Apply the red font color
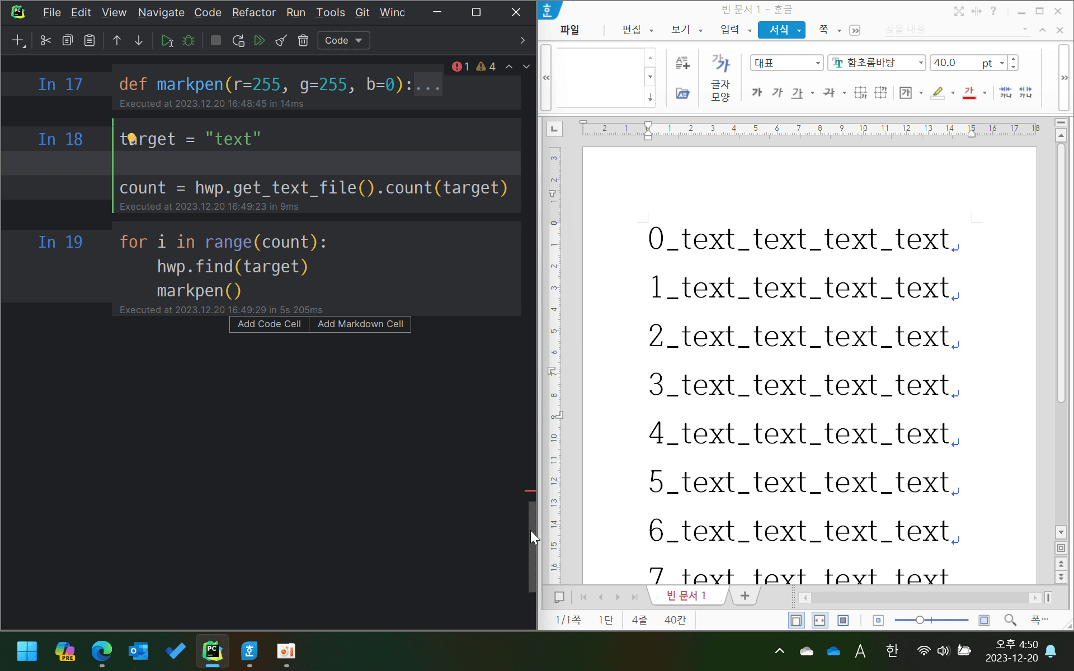The width and height of the screenshot is (1074, 671). click(x=969, y=92)
